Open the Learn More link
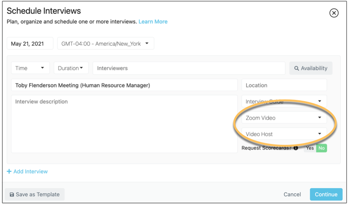 [x=153, y=22]
